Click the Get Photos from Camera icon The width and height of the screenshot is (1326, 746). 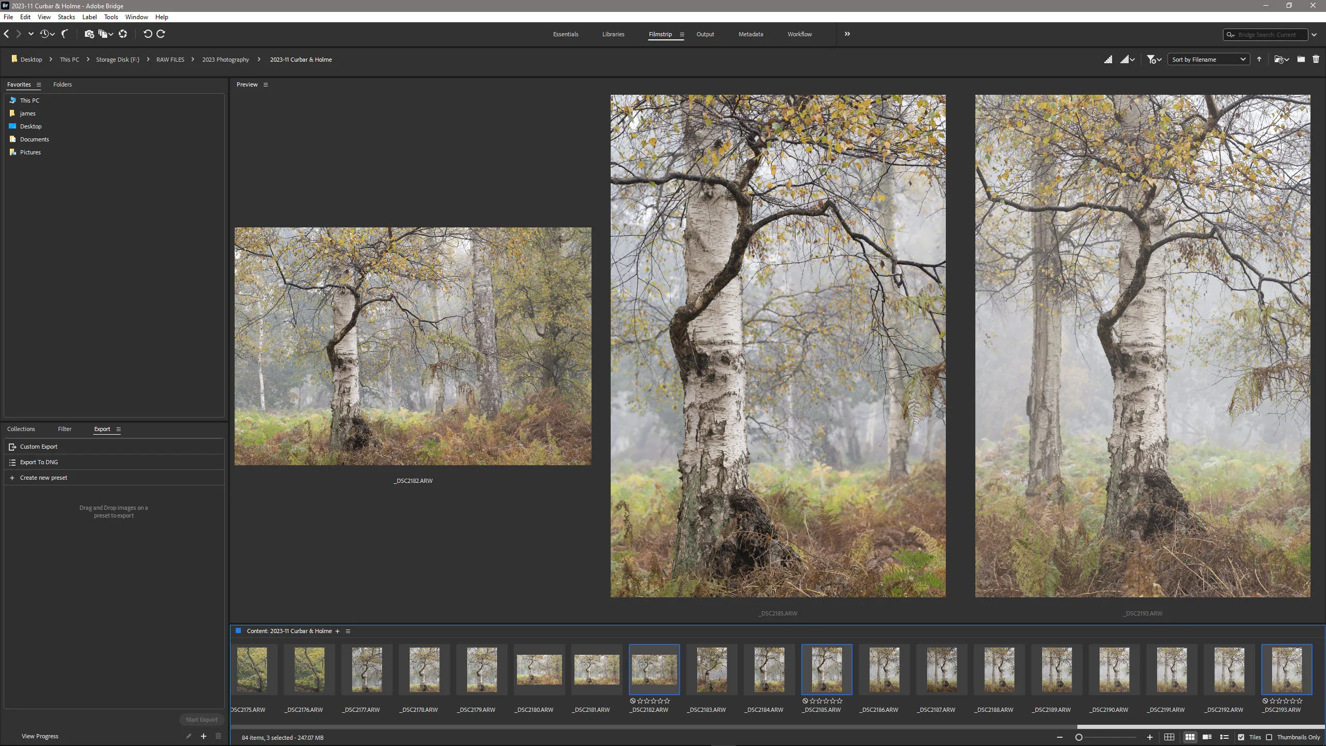(89, 34)
